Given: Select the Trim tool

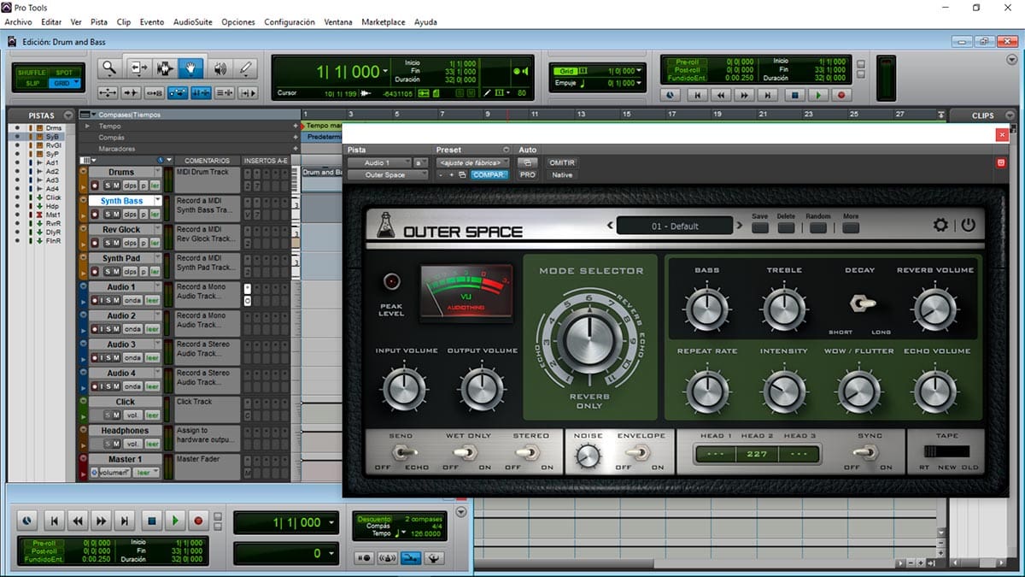Looking at the screenshot, I should click(x=139, y=68).
